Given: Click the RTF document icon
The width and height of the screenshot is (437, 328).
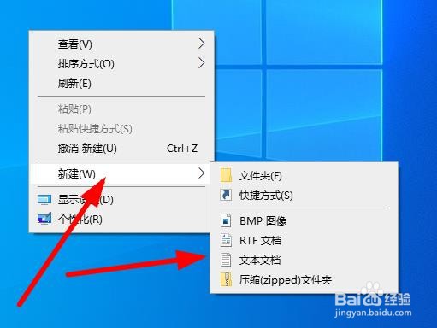Looking at the screenshot, I should 226,240.
